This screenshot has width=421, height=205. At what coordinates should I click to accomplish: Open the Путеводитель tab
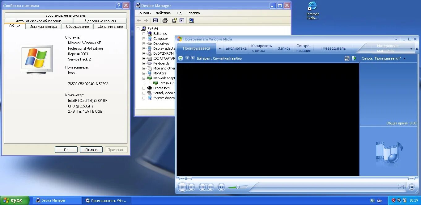coord(334,48)
